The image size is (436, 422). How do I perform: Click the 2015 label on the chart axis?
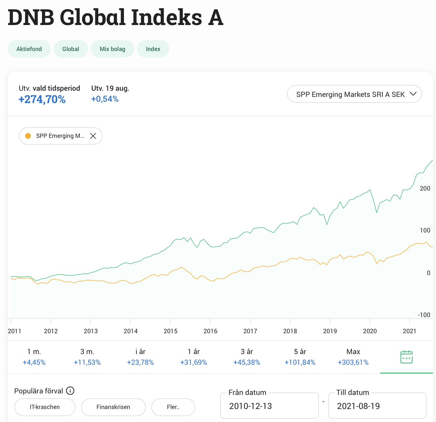coord(170,331)
